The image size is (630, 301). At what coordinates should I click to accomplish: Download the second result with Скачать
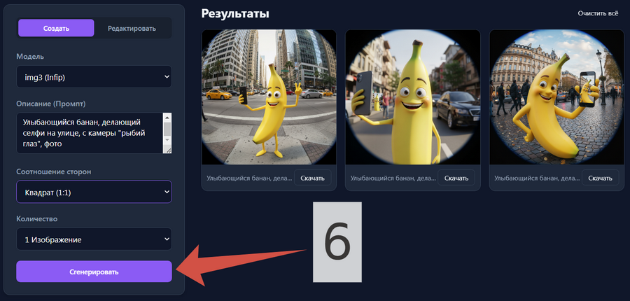[x=456, y=178]
